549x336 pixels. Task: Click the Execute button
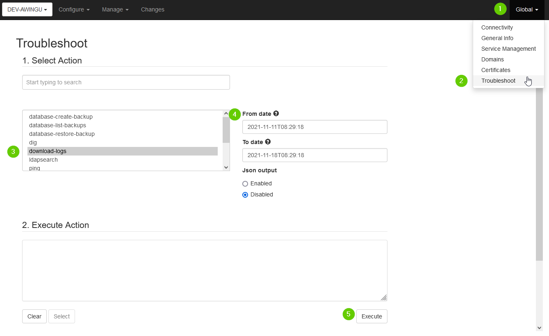[x=372, y=316]
